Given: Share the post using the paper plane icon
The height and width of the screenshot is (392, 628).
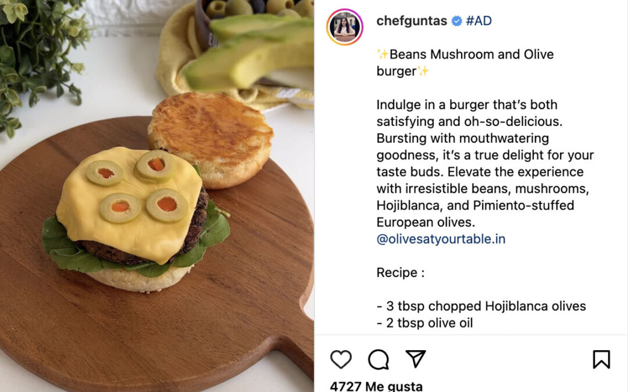Looking at the screenshot, I should click(416, 359).
